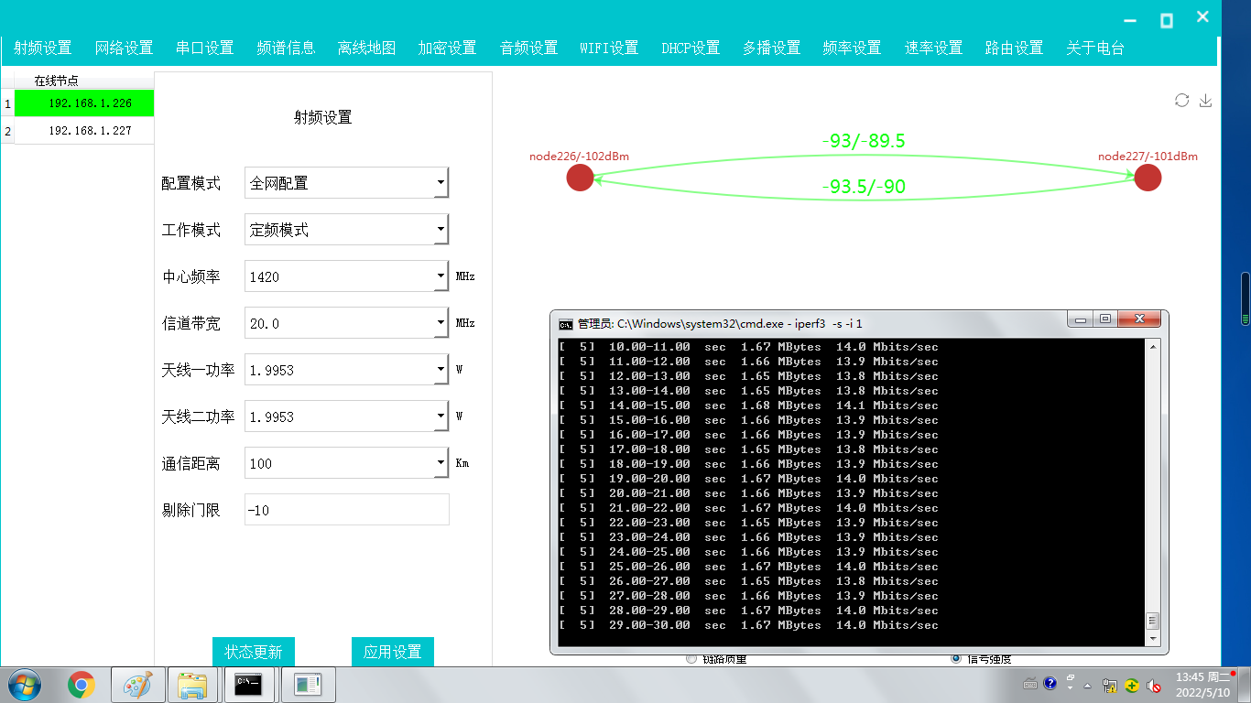Switch to the 频率设置 tab
The width and height of the screenshot is (1251, 703).
[x=853, y=49]
